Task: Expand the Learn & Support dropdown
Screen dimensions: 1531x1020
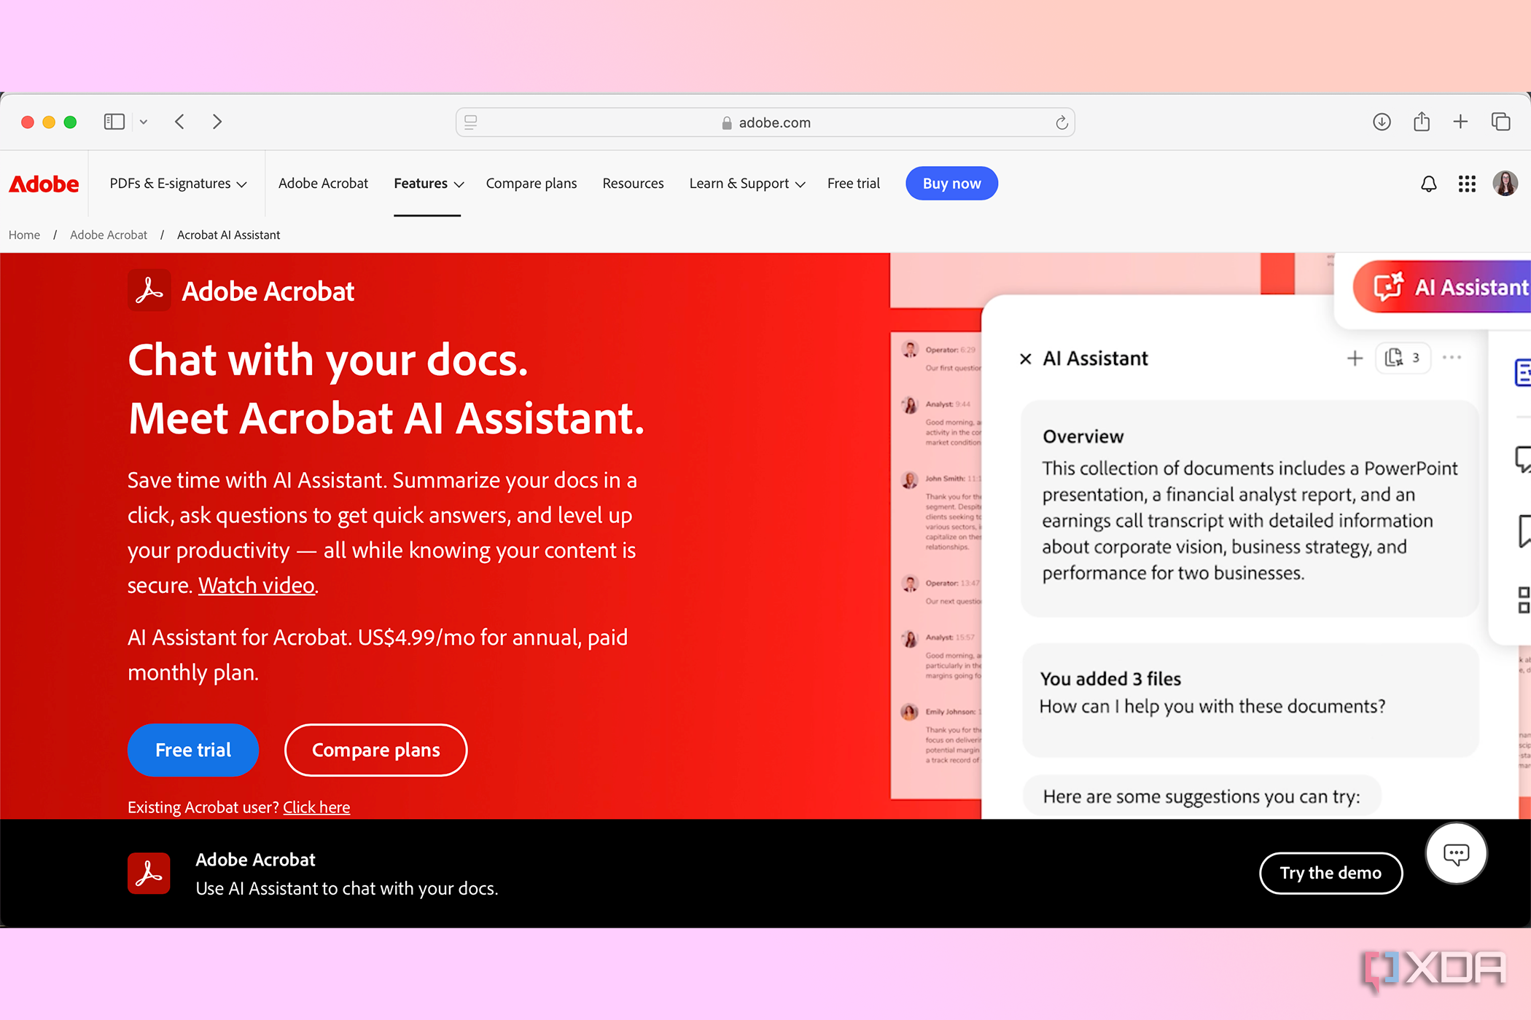Action: [747, 184]
